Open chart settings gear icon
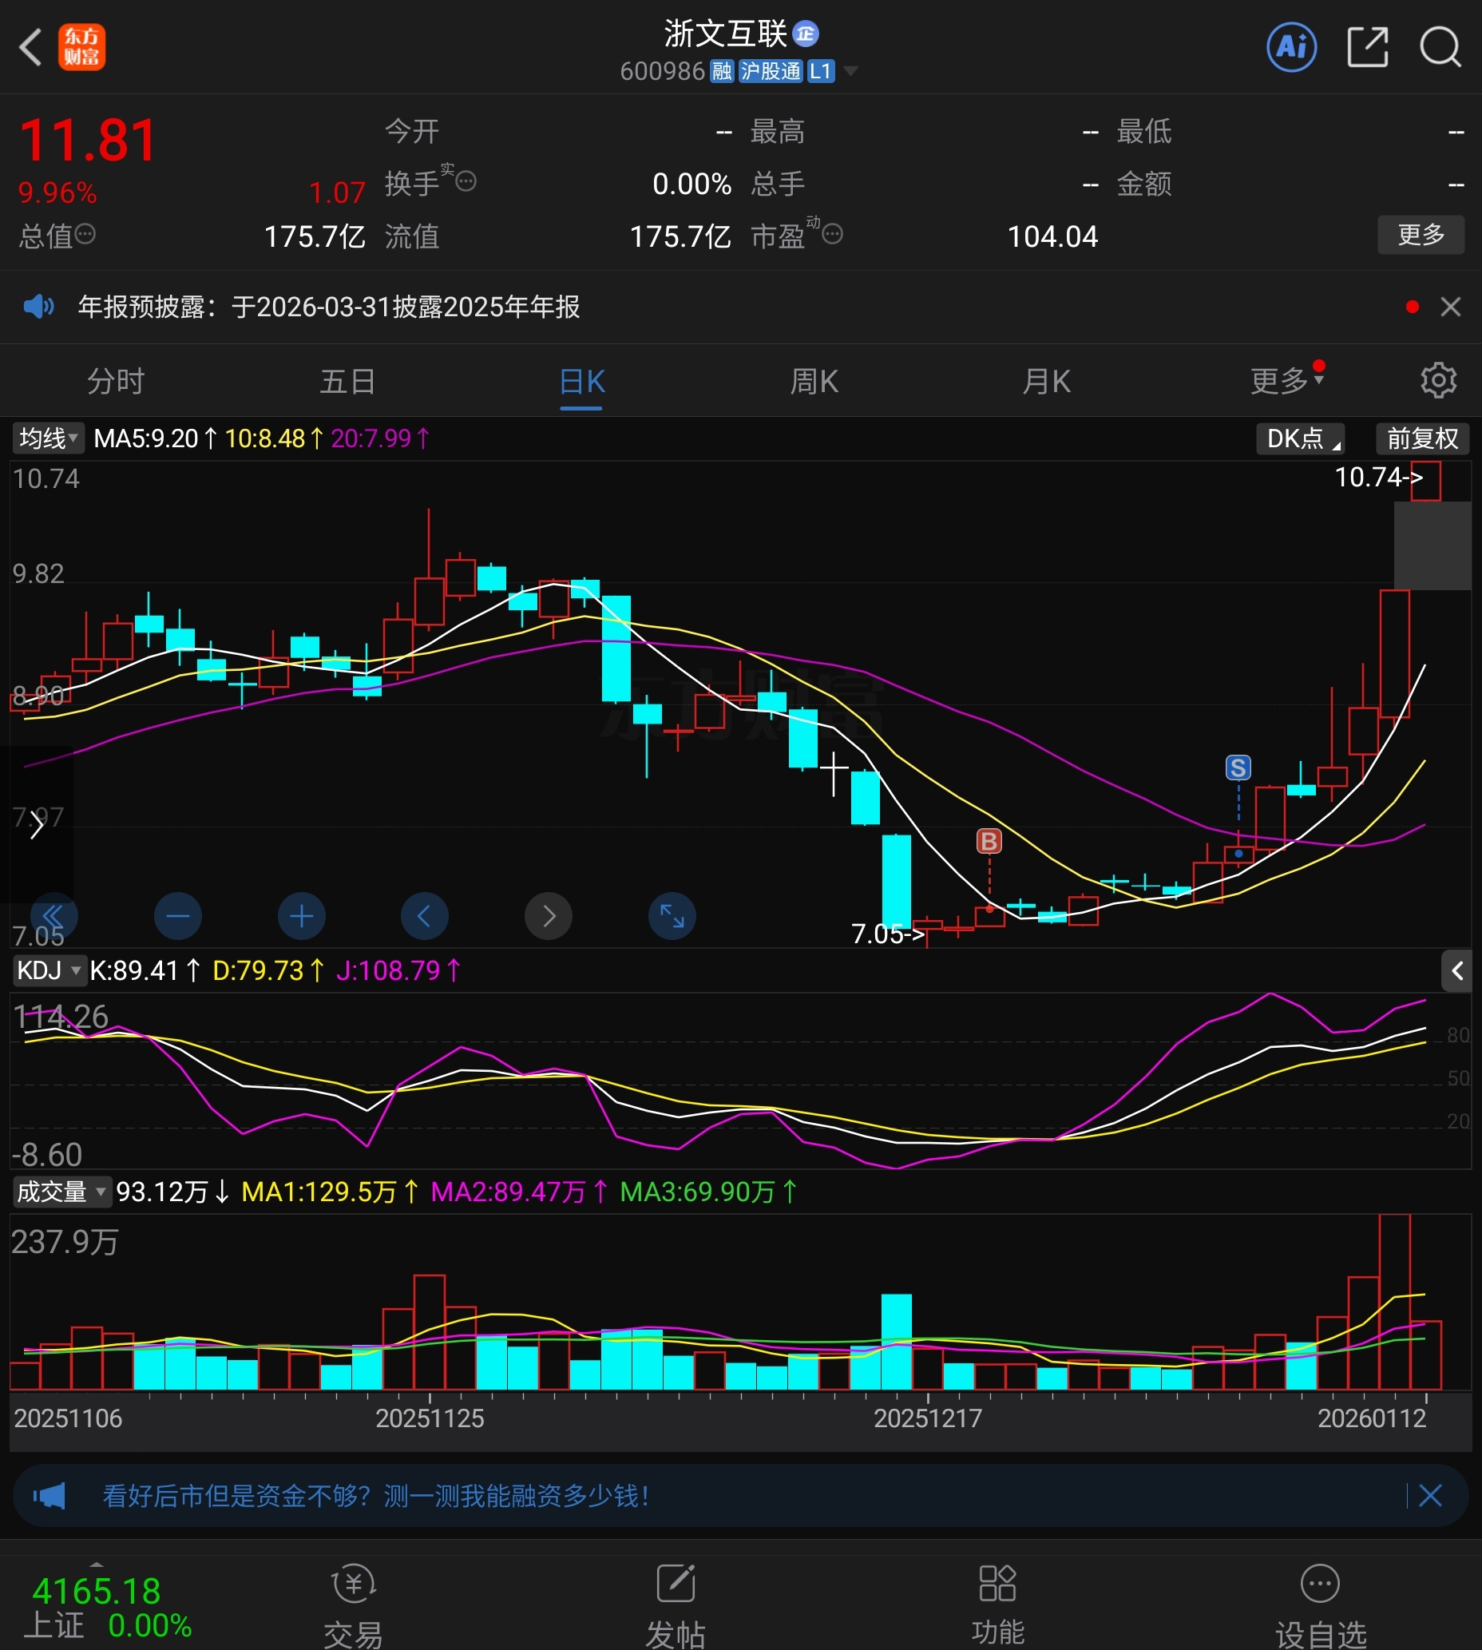The image size is (1482, 1650). tap(1438, 380)
